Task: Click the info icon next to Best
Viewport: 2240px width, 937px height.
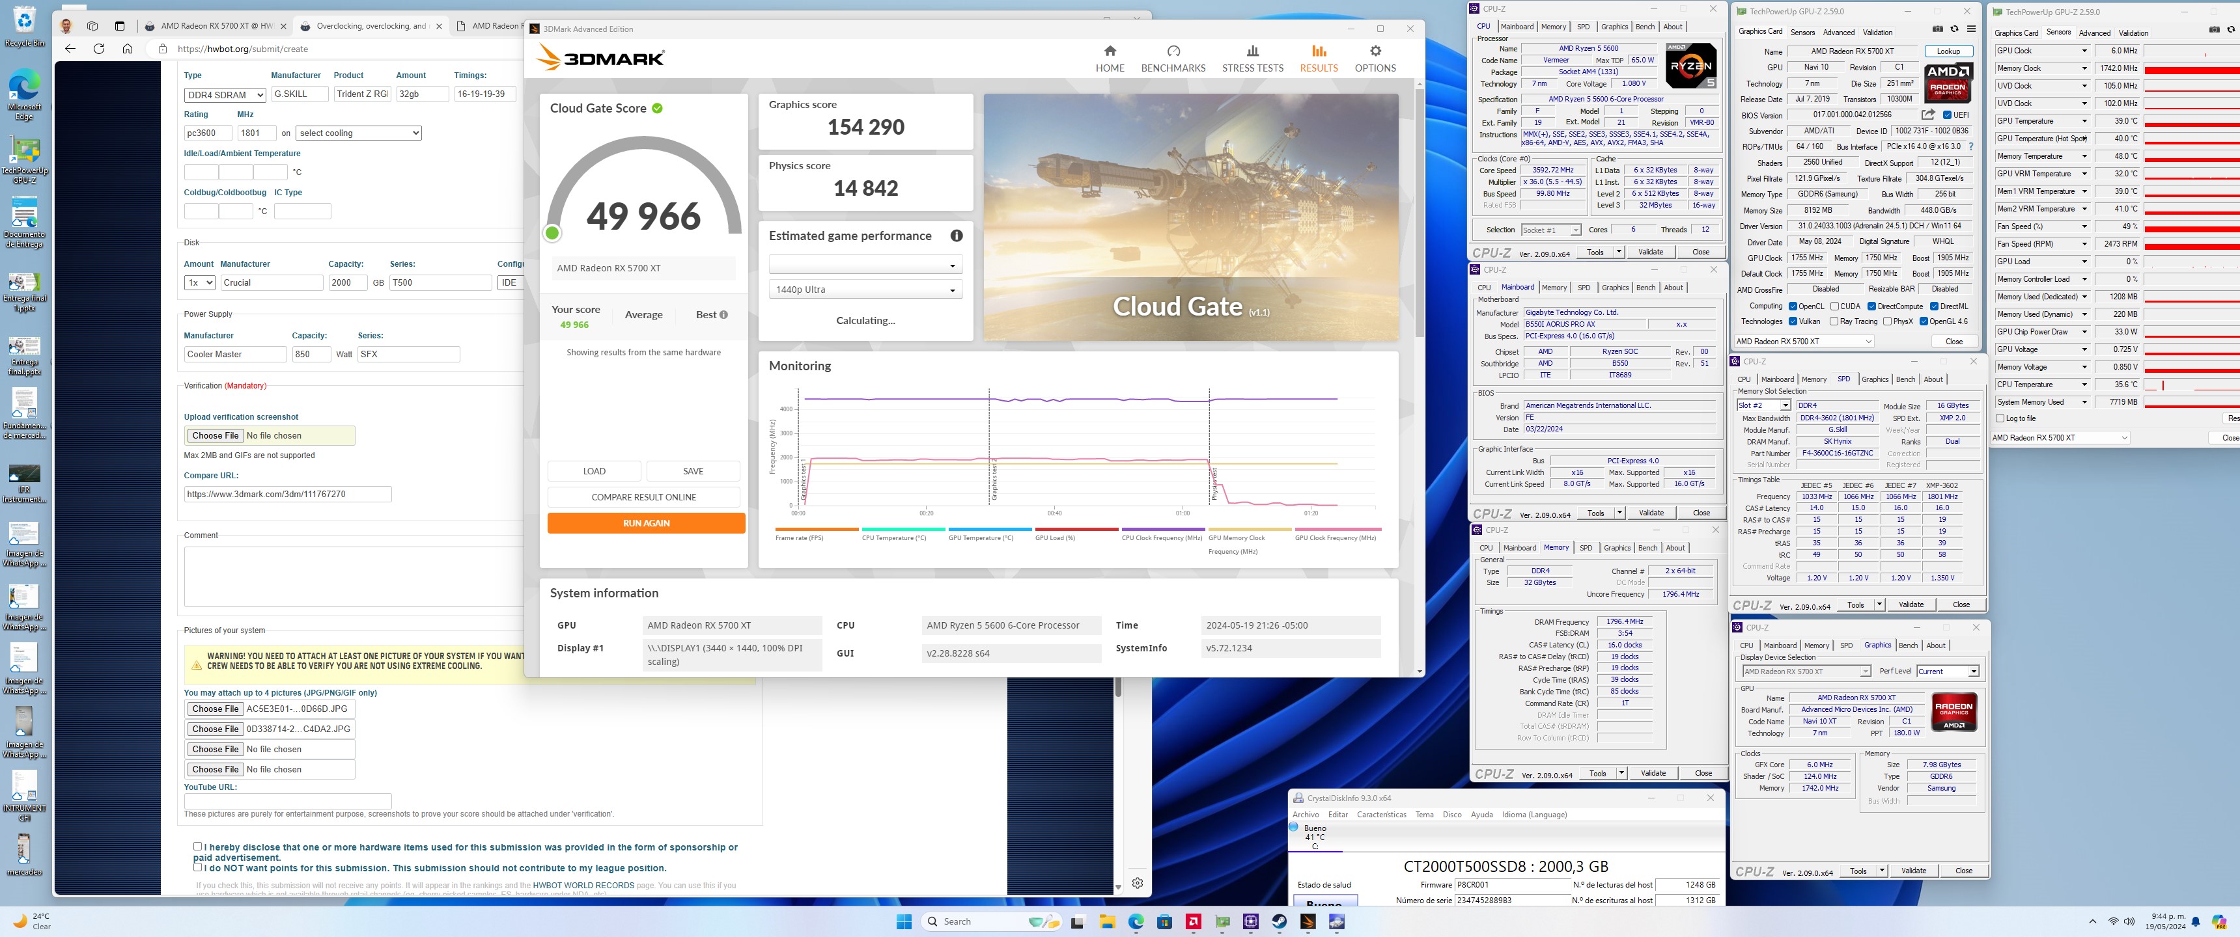Action: pos(723,315)
